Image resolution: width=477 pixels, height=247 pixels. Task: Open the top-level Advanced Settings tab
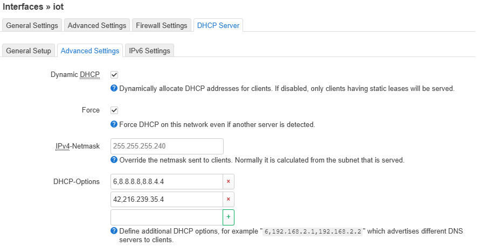point(96,25)
